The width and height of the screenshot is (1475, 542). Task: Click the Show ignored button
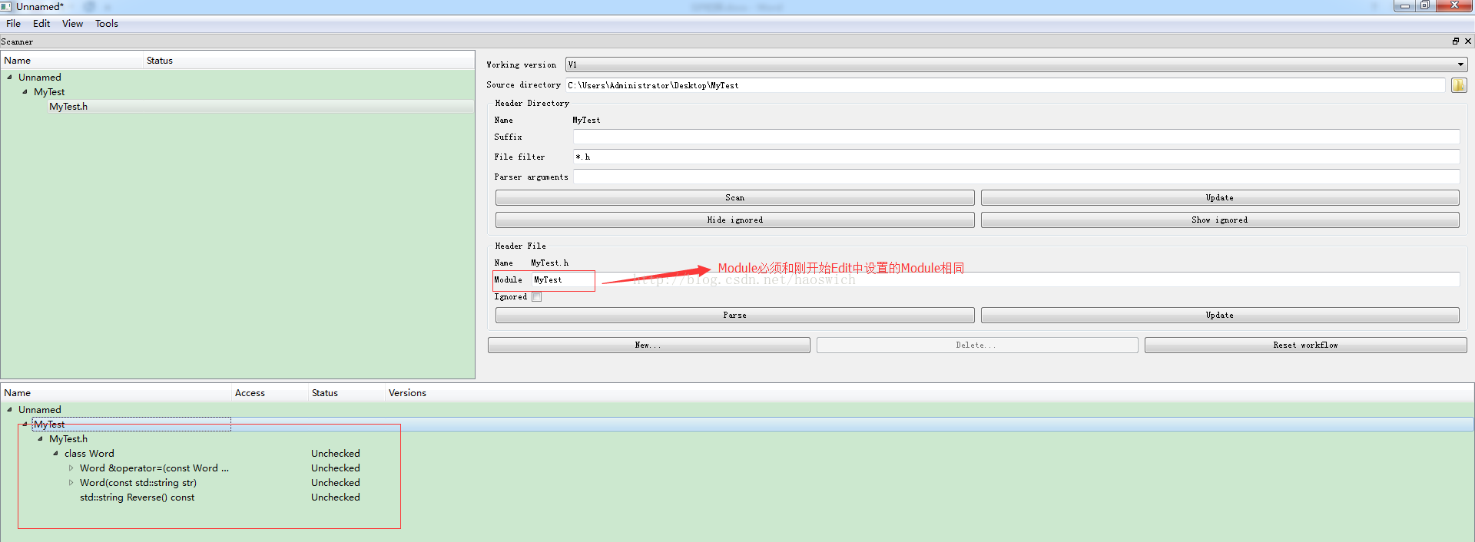(1219, 220)
